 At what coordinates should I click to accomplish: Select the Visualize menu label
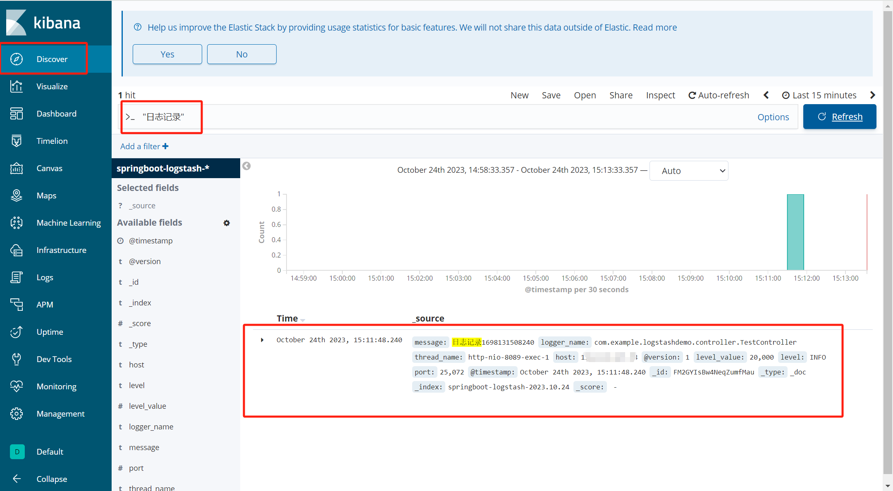pos(52,86)
